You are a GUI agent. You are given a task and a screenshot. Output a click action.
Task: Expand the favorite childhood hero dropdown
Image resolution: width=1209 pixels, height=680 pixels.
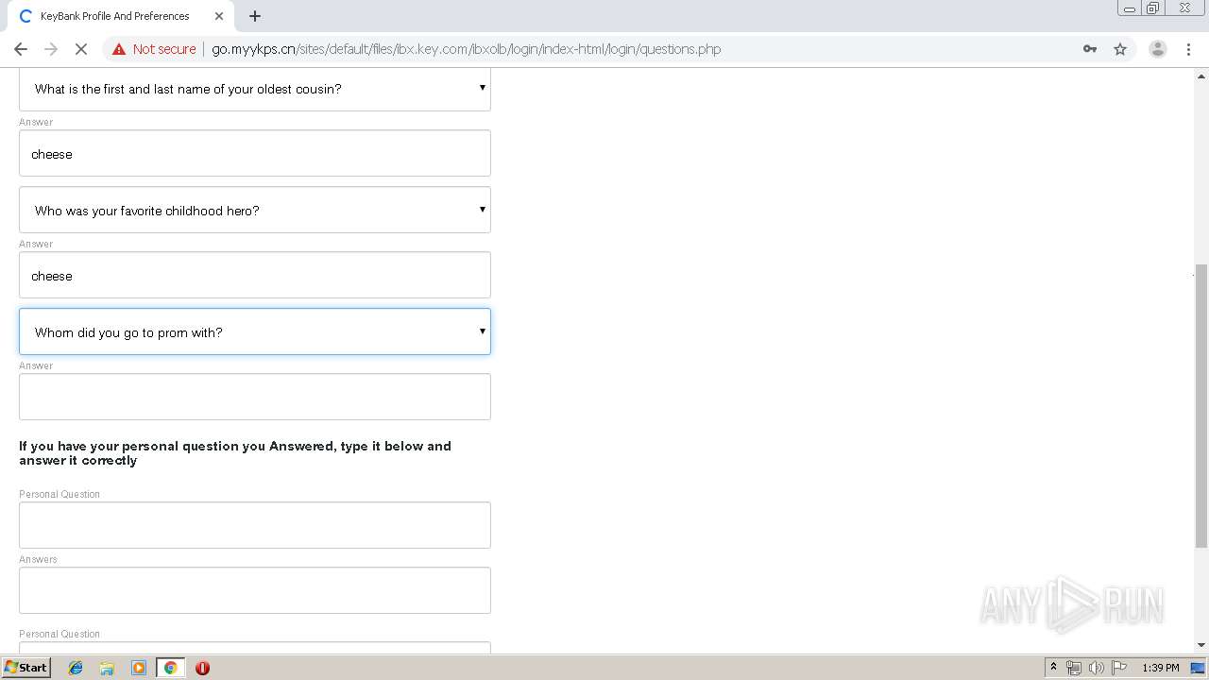point(255,210)
